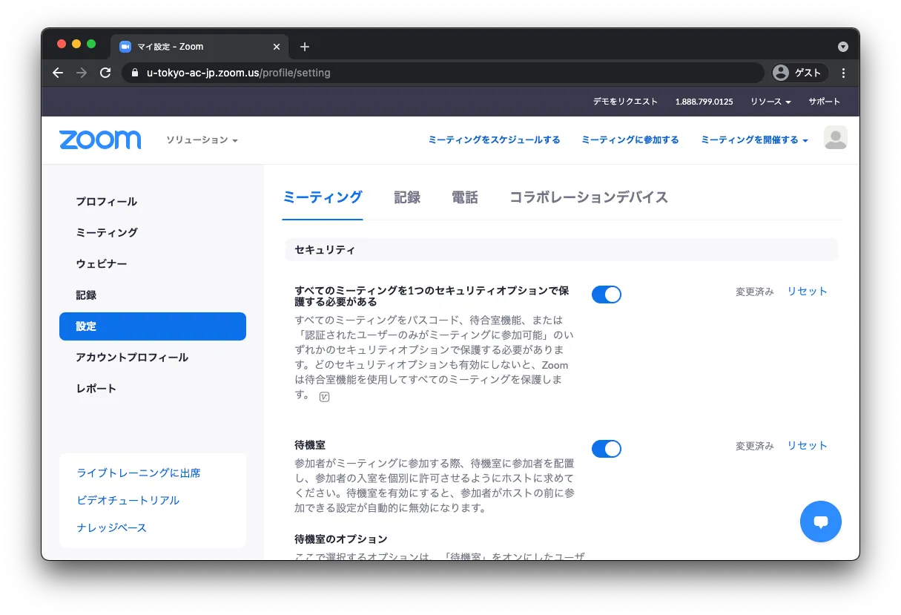Select プロフィール in the left sidebar

(x=106, y=202)
